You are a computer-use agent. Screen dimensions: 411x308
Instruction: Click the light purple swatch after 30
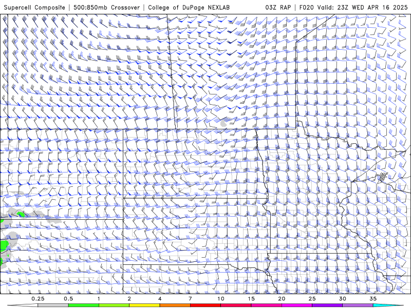358,305
